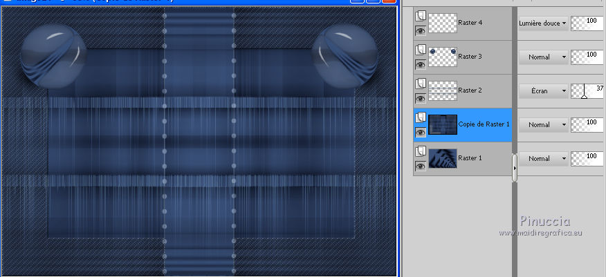Click the raster layer type icon for Raster 1
The width and height of the screenshot is (606, 277).
click(421, 151)
